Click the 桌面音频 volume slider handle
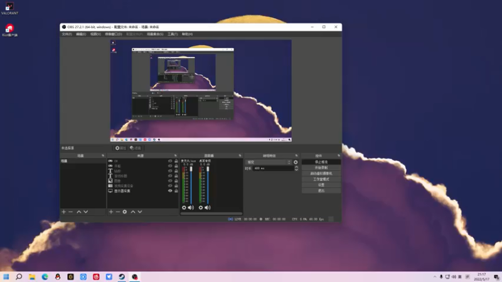The width and height of the screenshot is (502, 282). (208, 169)
